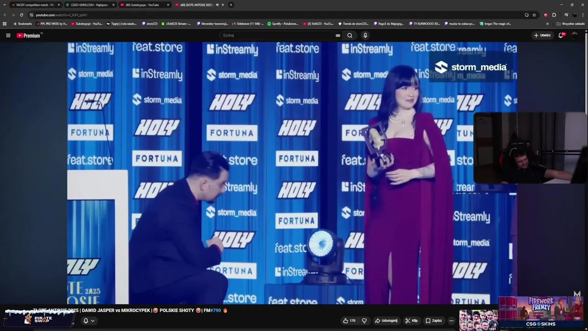Open media controls icon in toolbar

pyautogui.click(x=566, y=15)
